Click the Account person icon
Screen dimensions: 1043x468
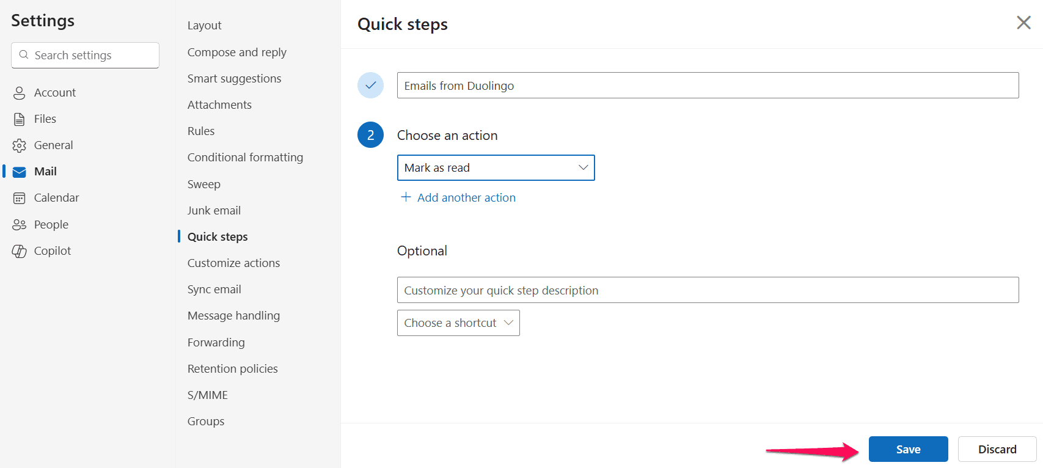tap(20, 93)
